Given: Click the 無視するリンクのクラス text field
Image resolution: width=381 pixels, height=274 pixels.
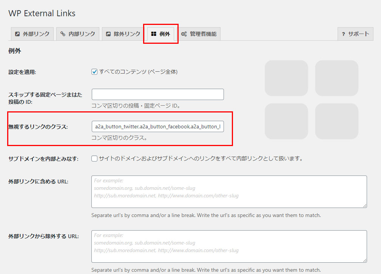Looking at the screenshot, I should (157, 126).
